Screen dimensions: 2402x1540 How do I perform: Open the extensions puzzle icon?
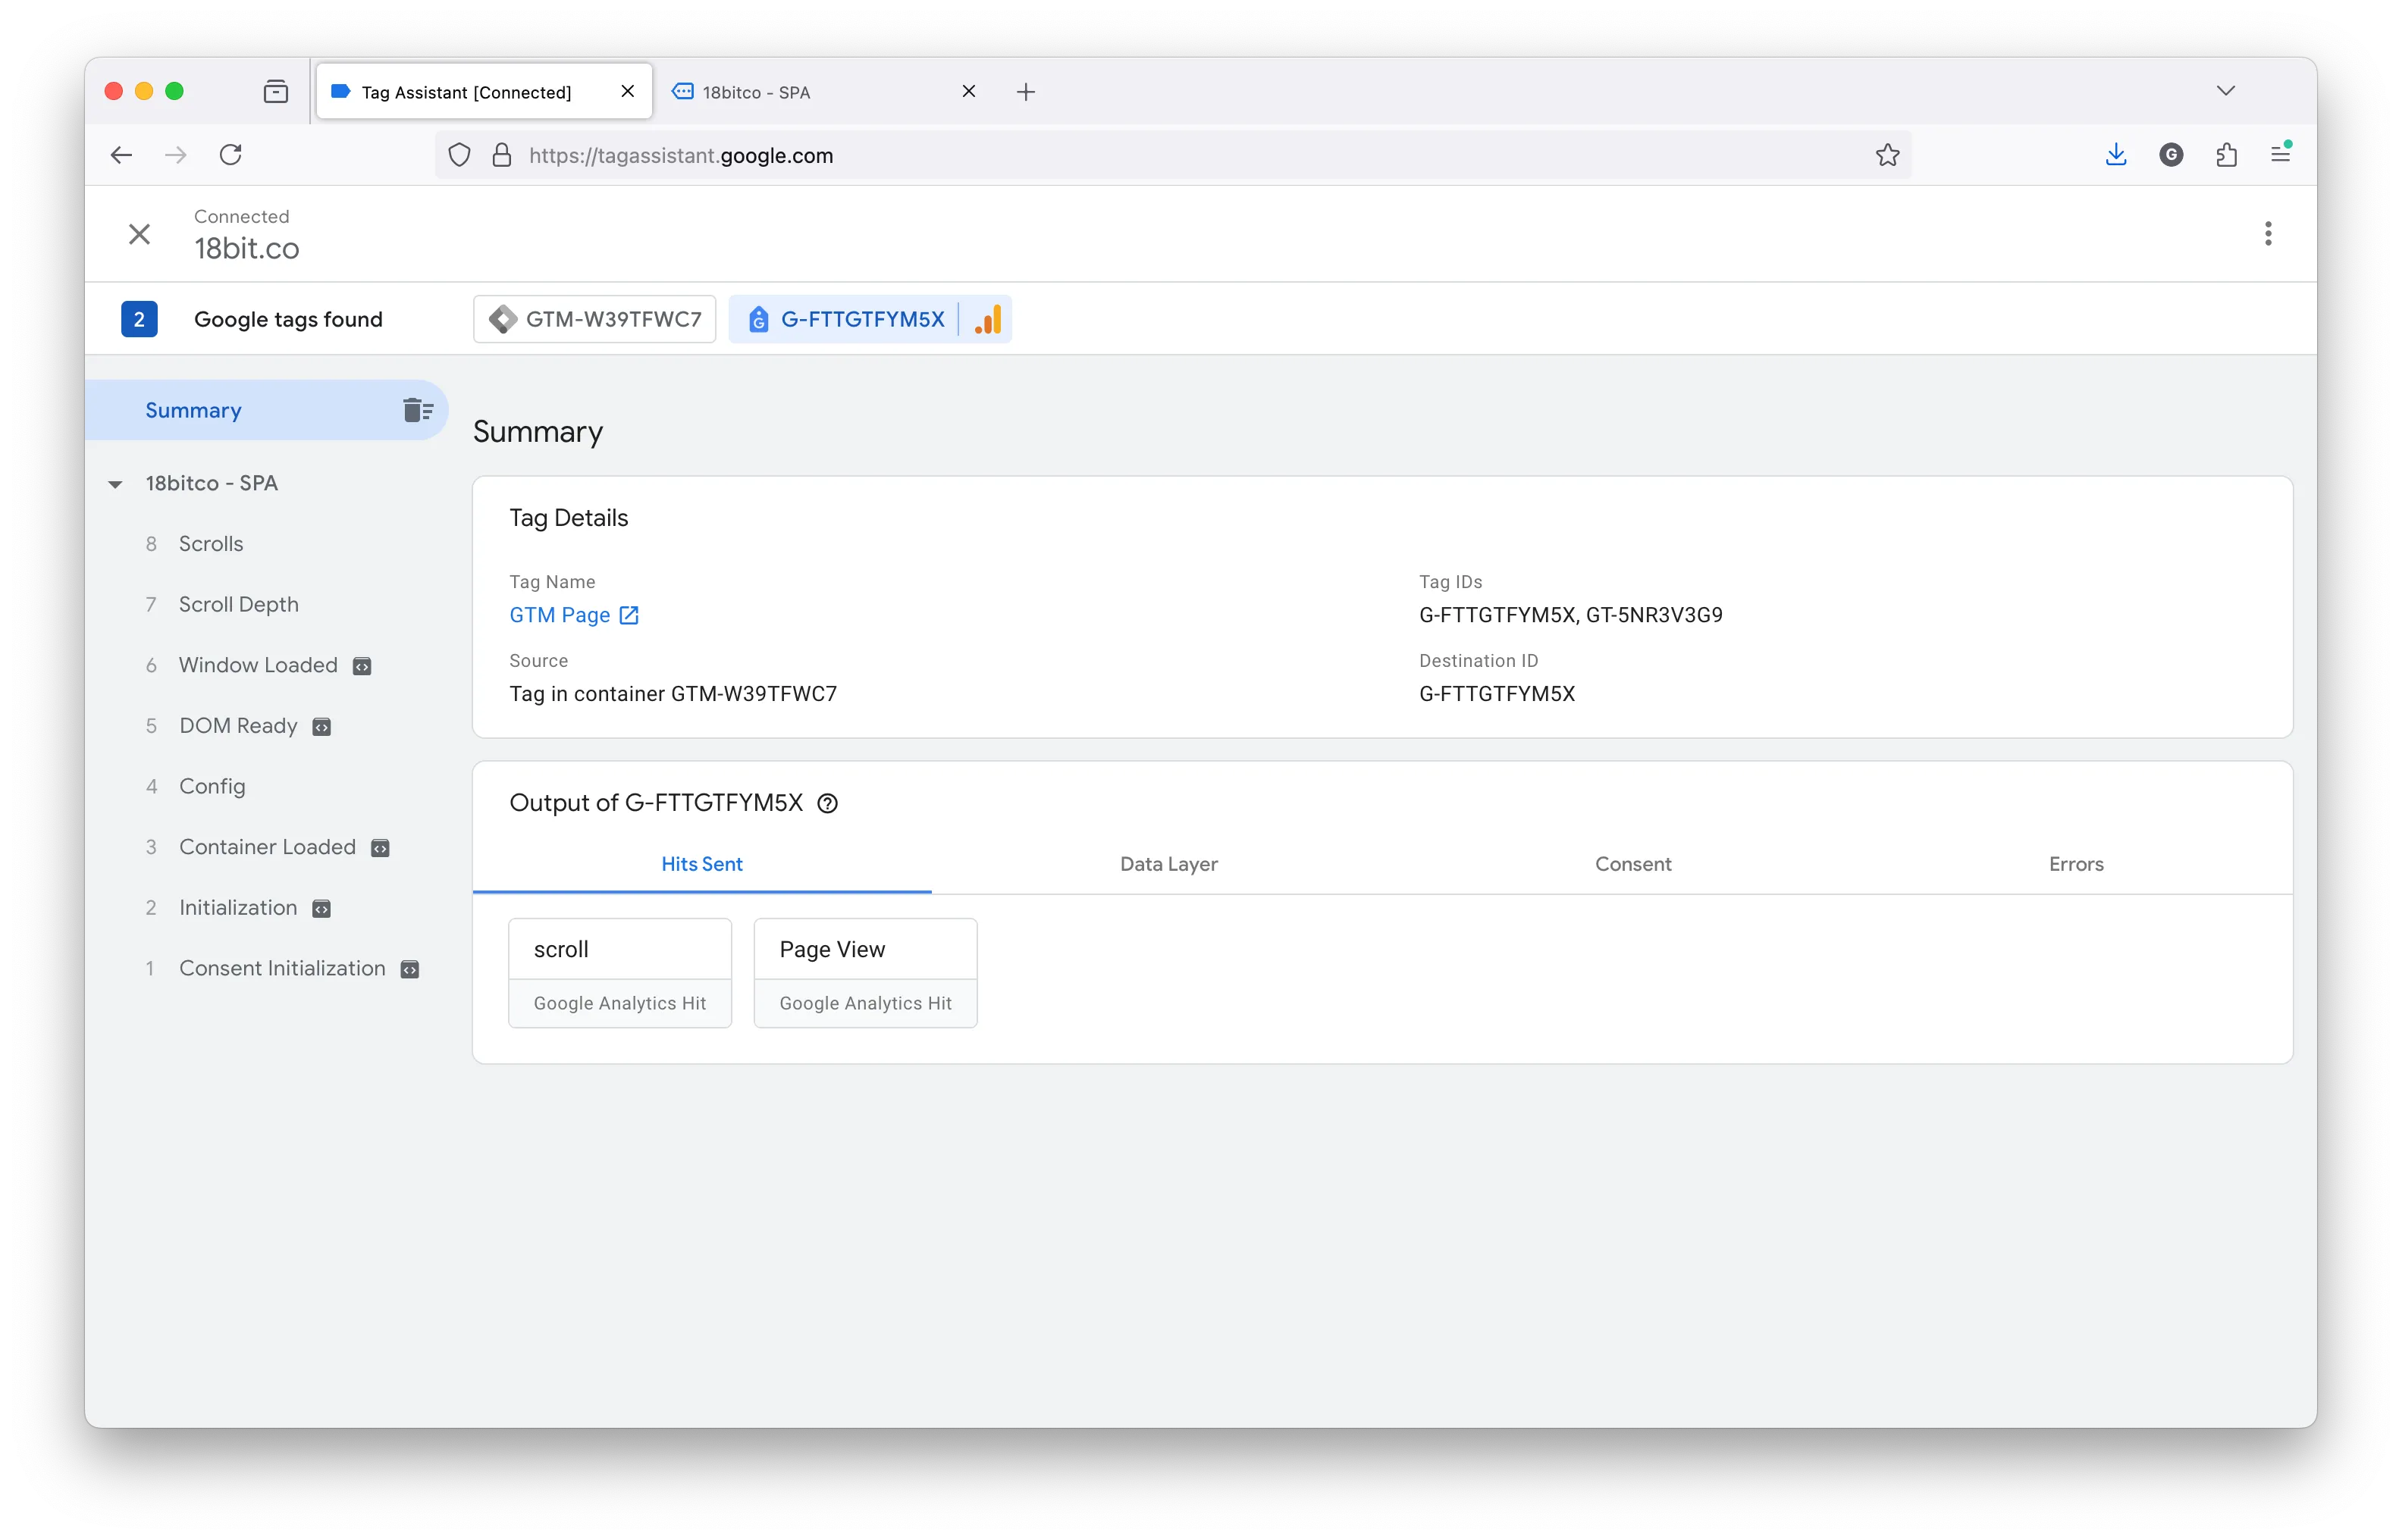click(2226, 155)
